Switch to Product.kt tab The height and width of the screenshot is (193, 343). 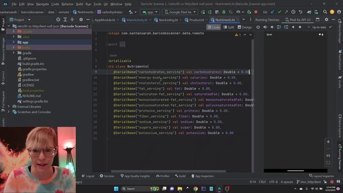click(x=195, y=20)
